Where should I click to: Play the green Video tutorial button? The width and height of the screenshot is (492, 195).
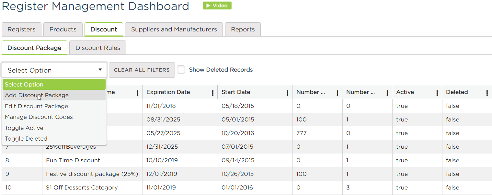tap(217, 6)
